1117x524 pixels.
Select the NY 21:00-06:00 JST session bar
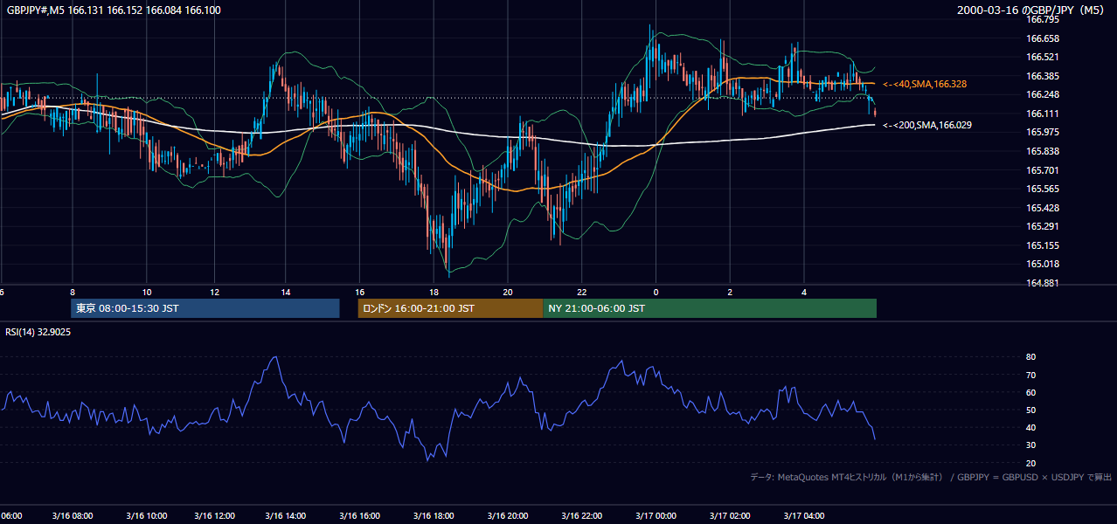710,308
